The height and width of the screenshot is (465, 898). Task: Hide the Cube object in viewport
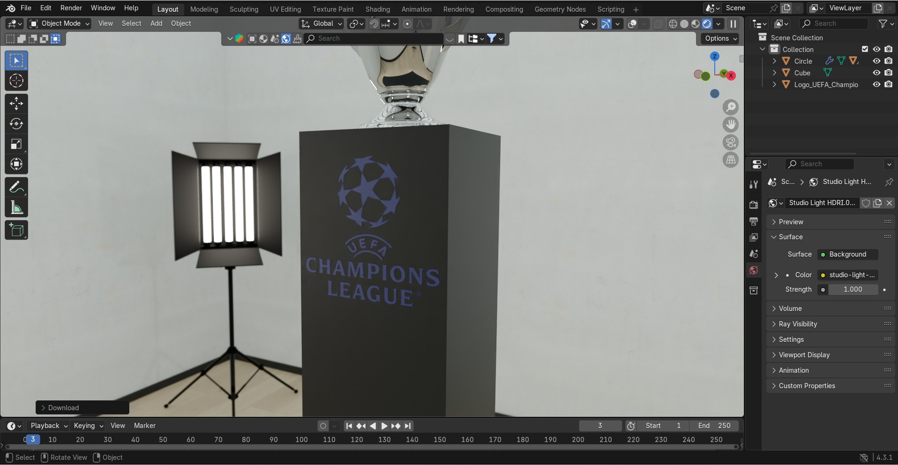876,73
